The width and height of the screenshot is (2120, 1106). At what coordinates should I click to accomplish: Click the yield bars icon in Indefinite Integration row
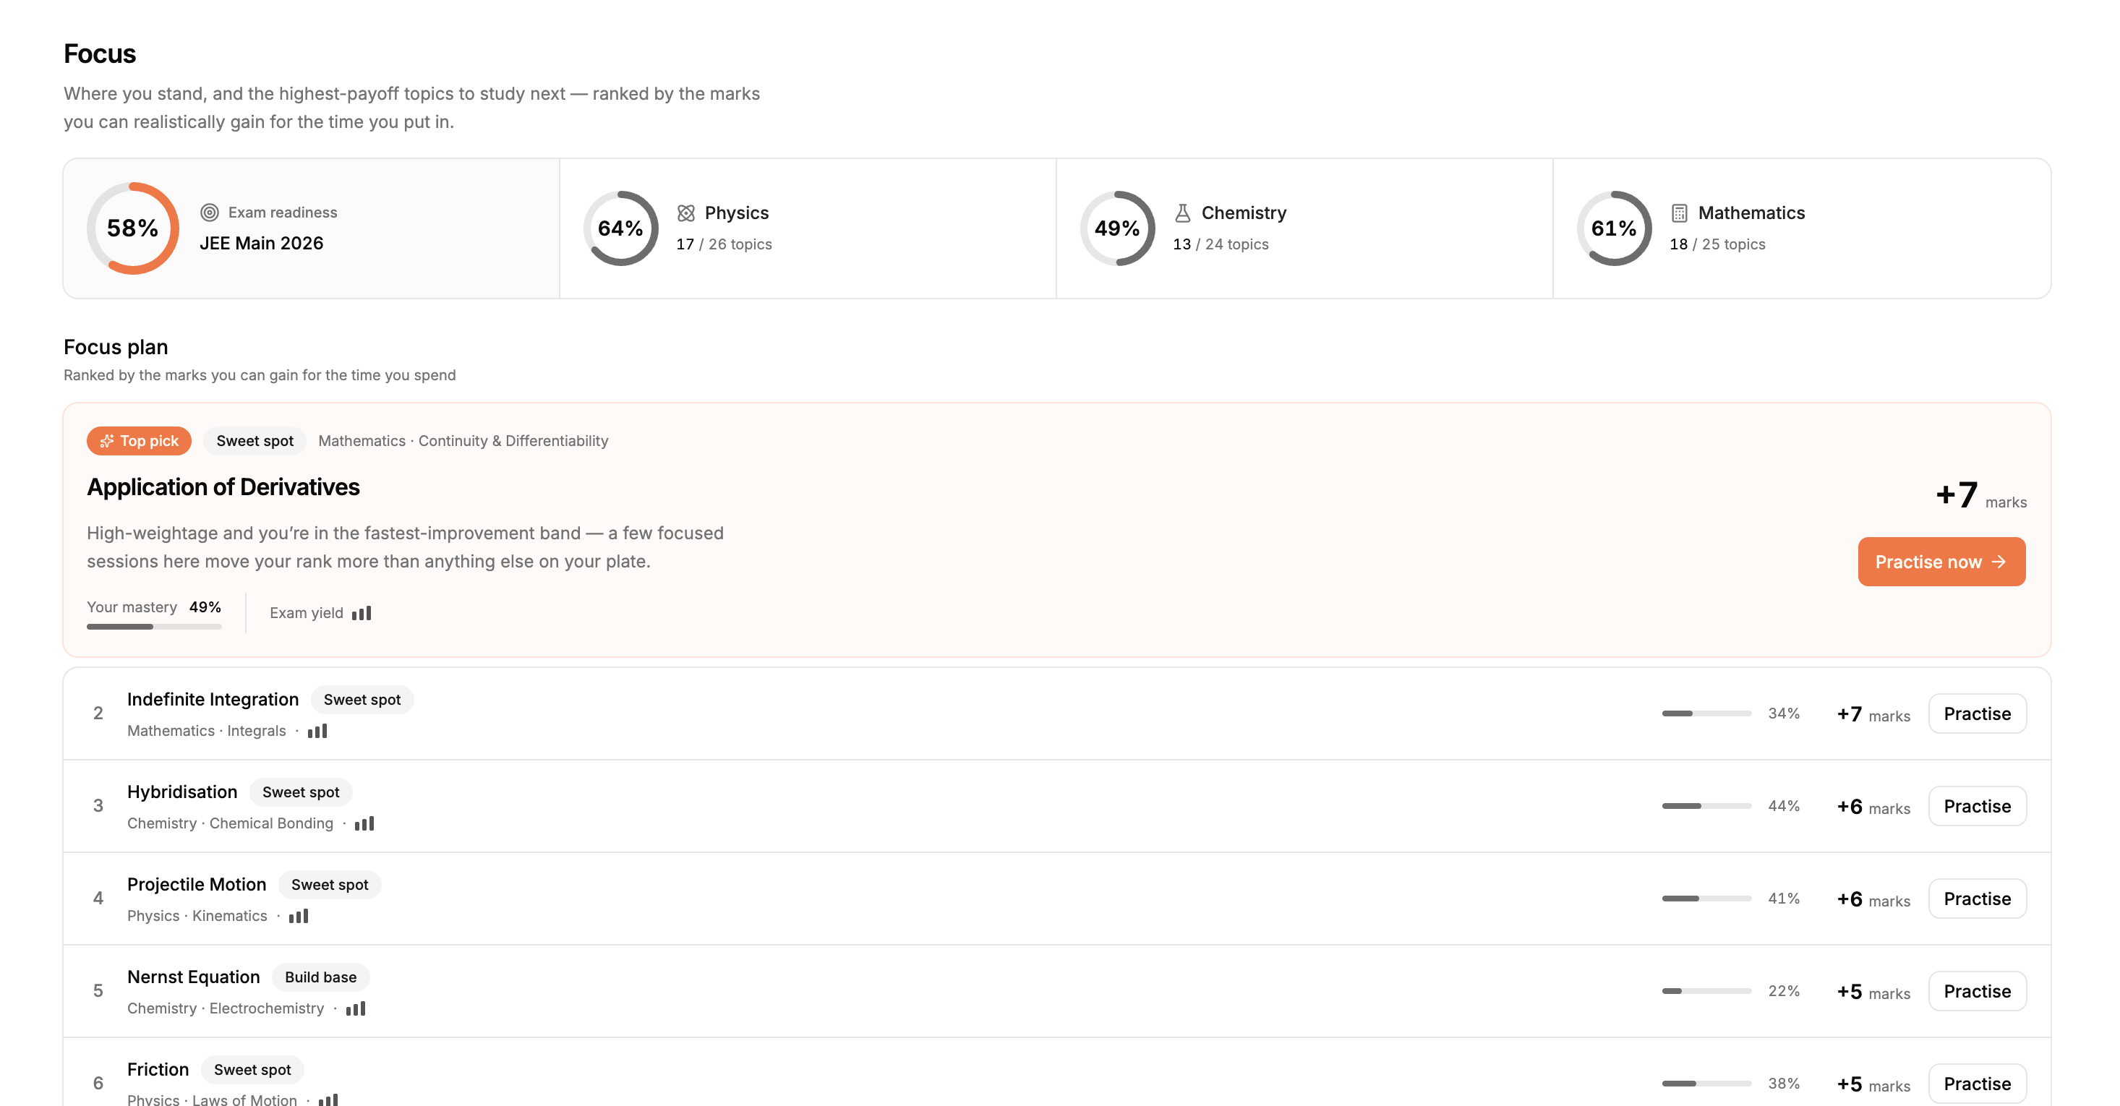pos(317,731)
